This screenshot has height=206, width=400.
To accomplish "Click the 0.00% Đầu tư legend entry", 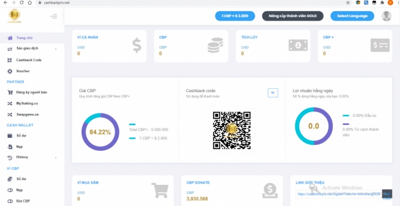I will [364, 115].
